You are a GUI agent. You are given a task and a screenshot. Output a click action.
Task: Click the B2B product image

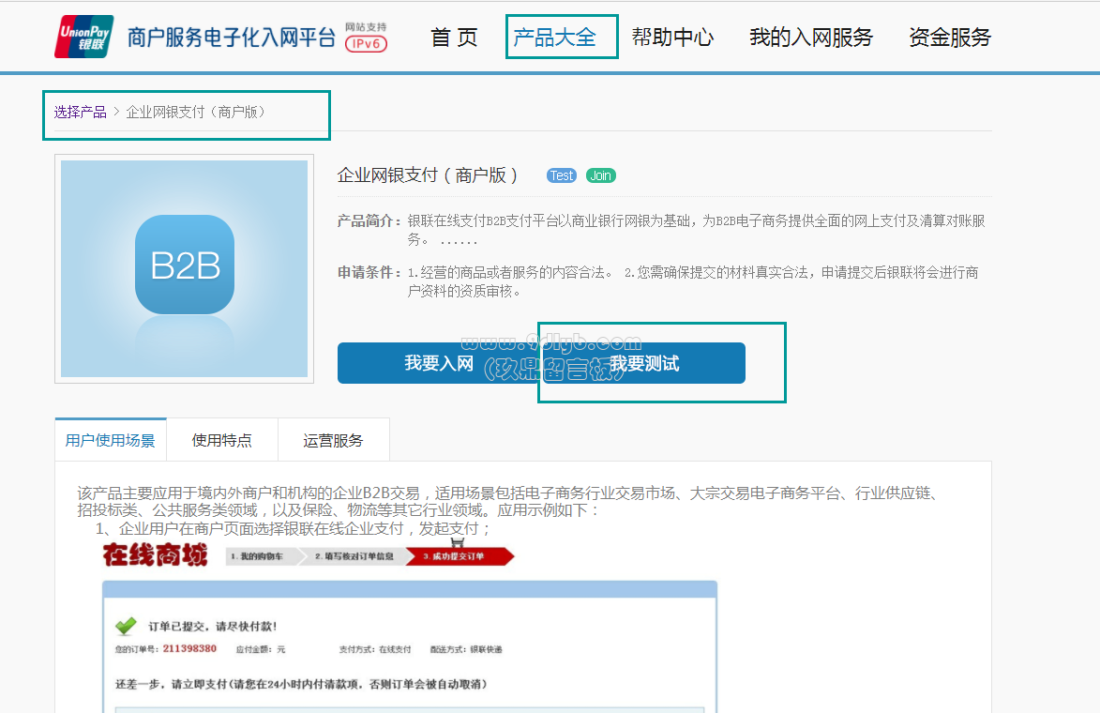click(185, 268)
